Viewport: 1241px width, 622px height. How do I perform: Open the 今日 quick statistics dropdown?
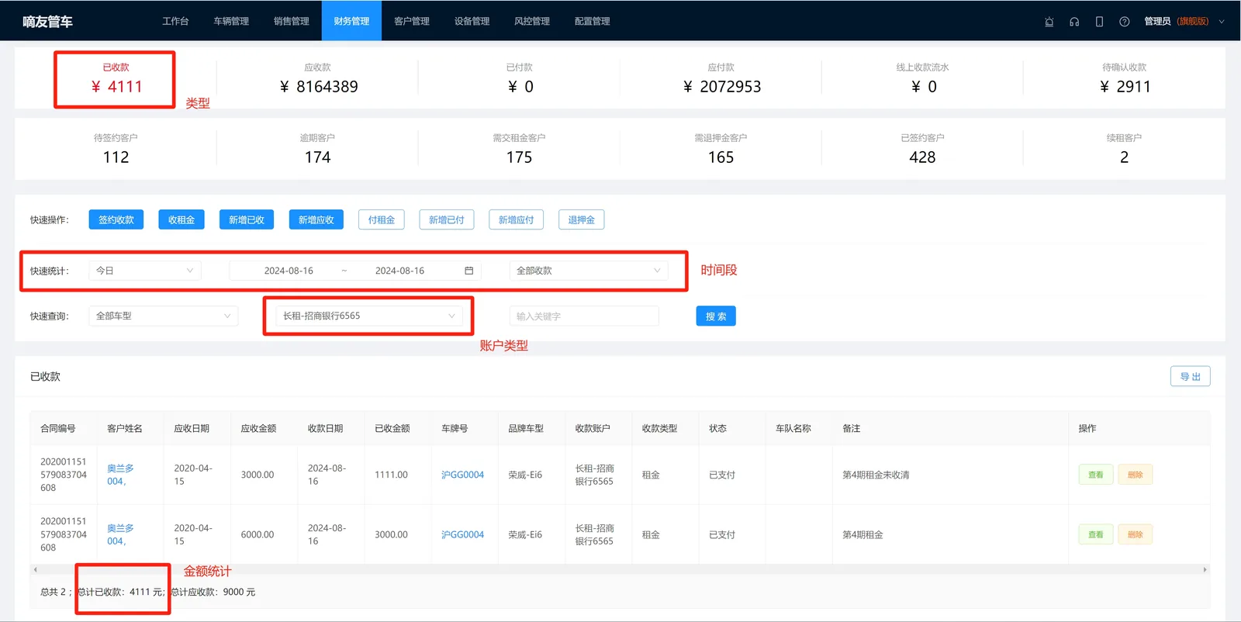click(145, 271)
